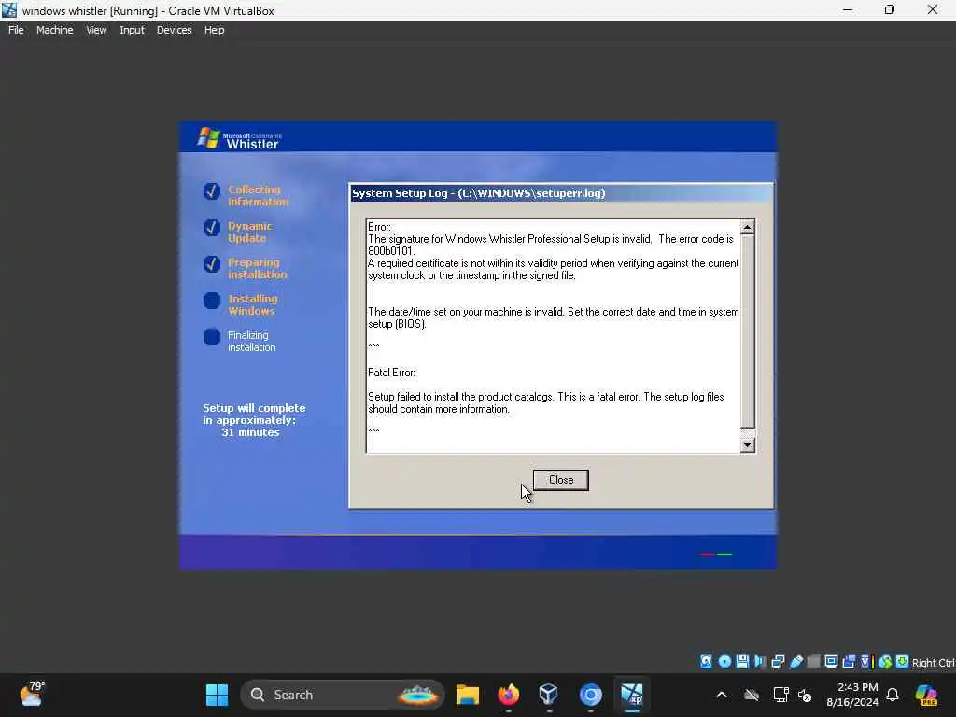
Task: Open Copilot preview taskbar icon
Action: point(927,695)
